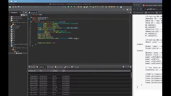This screenshot has width=171, height=96.
Task: Click the Location column header
Action: [55, 71]
